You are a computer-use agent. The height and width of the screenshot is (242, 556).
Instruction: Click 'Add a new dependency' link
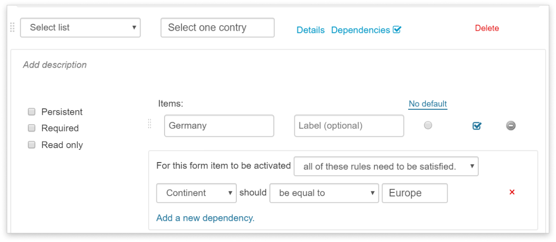[x=205, y=218]
